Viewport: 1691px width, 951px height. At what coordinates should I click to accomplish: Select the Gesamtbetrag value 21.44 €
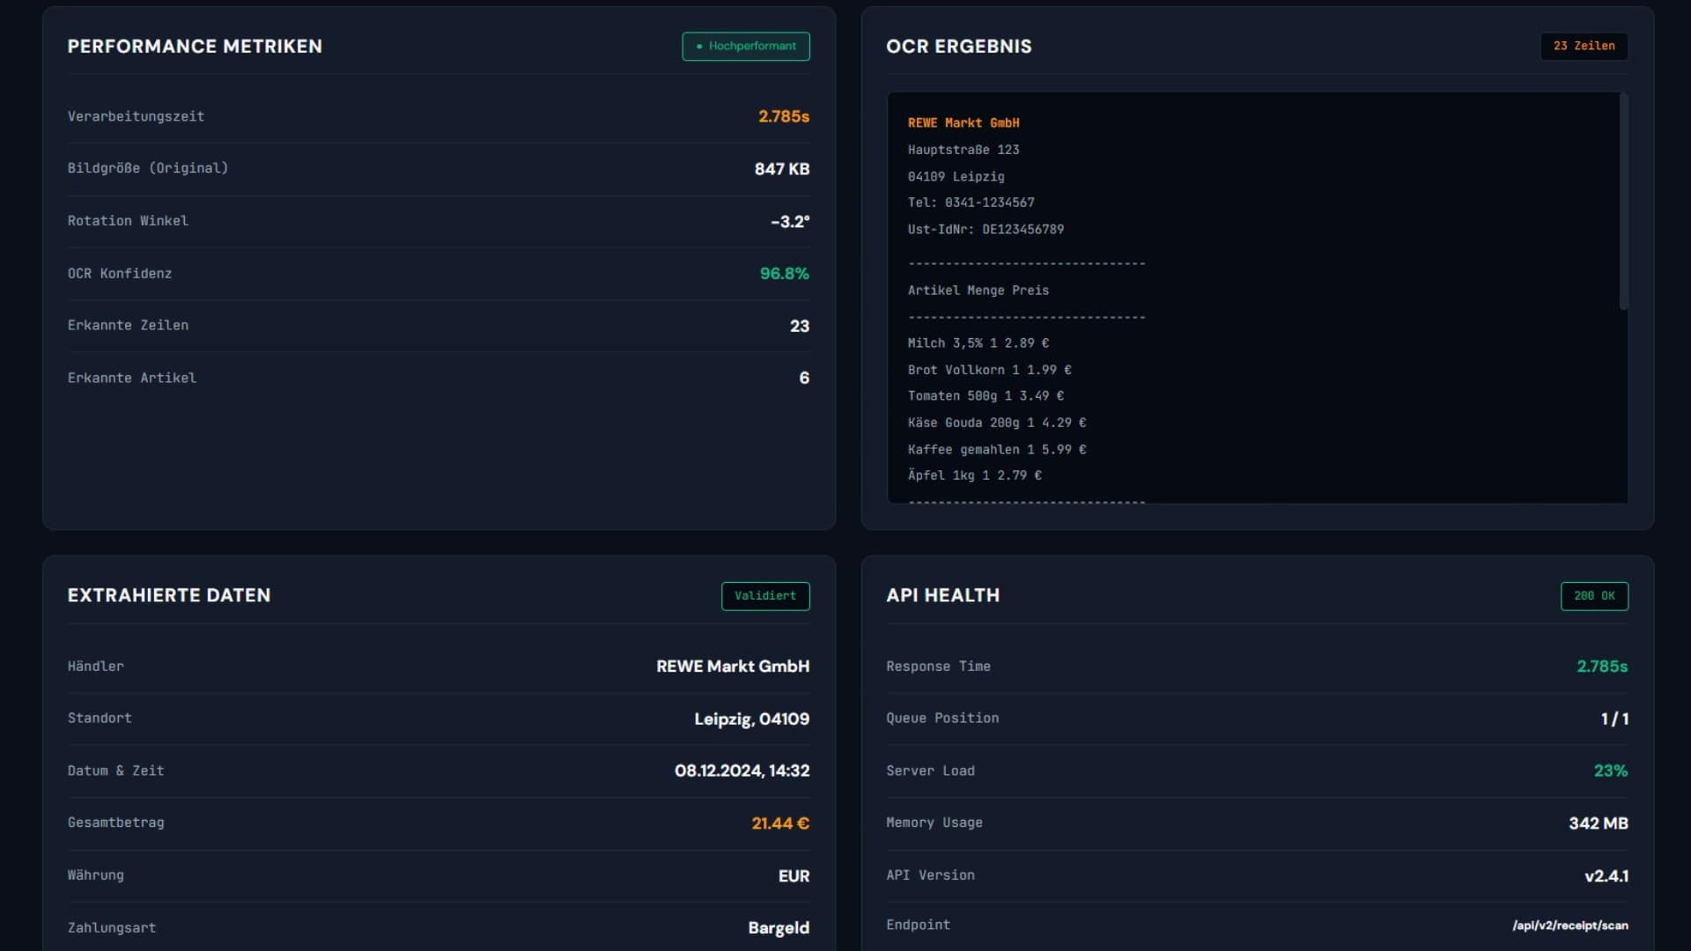click(x=780, y=823)
